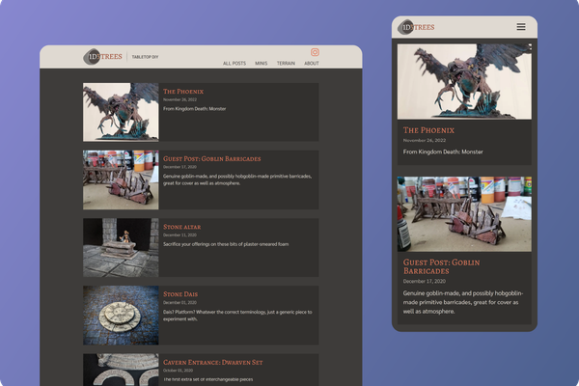
Task: Click the Stone Dais thumbnail image
Action: pyautogui.click(x=121, y=316)
